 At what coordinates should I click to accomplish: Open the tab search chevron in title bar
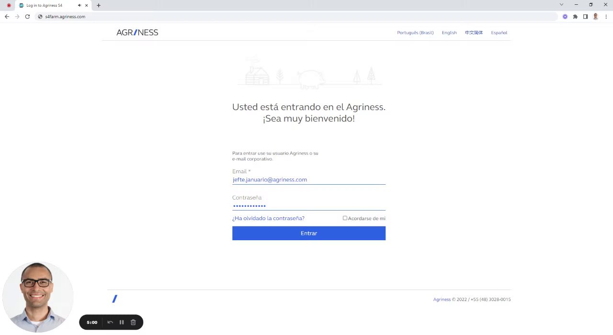coord(561,4)
